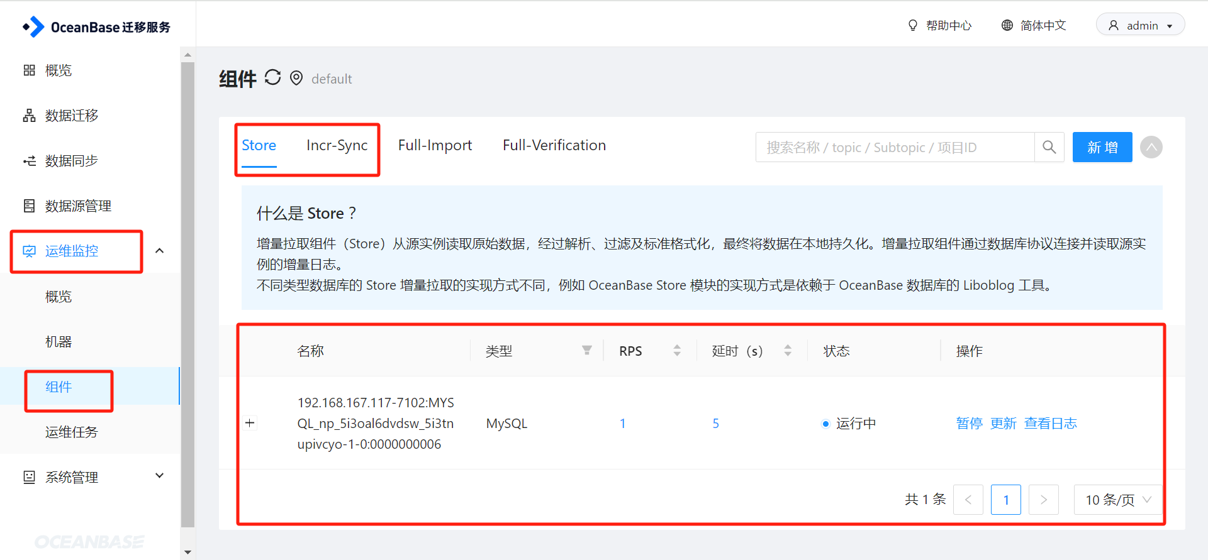This screenshot has height=560, width=1208.
Task: Open the 概览 submenu under 运维监控
Action: pyautogui.click(x=58, y=297)
